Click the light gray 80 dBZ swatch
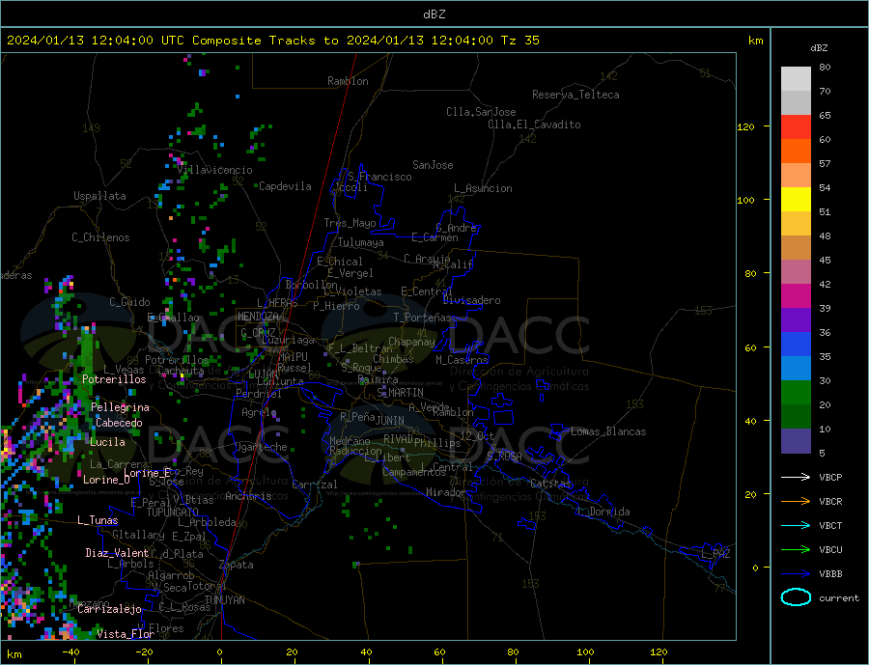Viewport: 869px width, 665px height. (796, 79)
